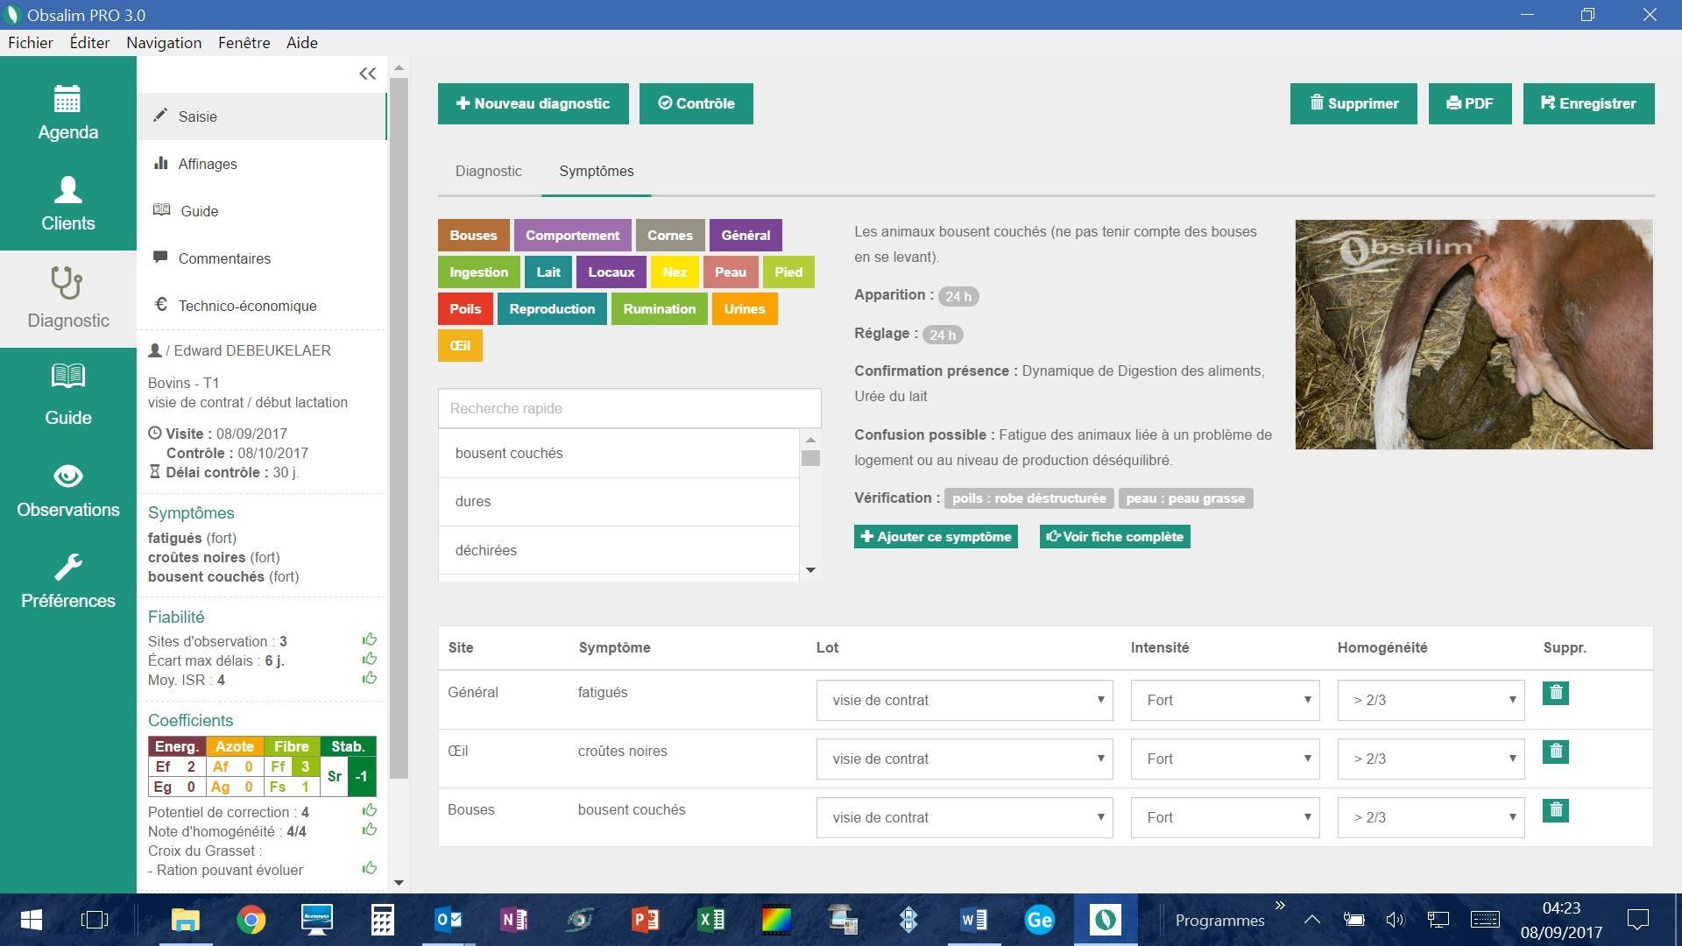Open the Clients section
This screenshot has height=946, width=1682.
[x=67, y=204]
